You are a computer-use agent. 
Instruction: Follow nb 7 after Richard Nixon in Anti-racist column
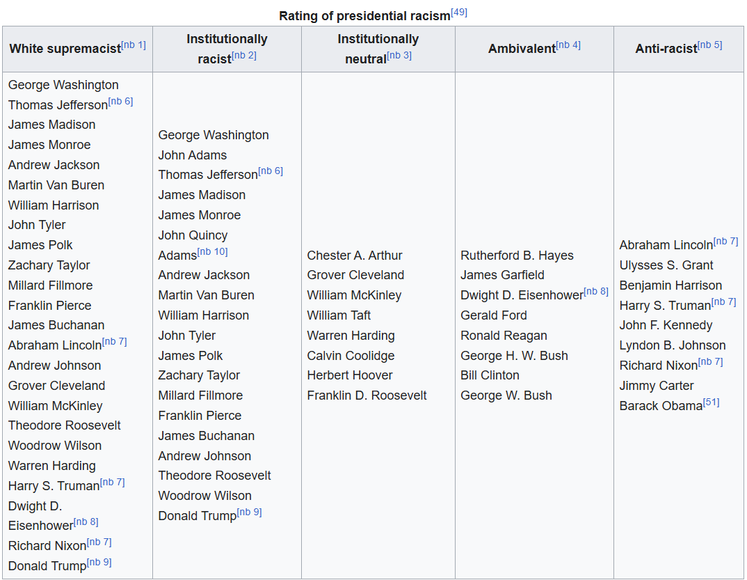point(711,362)
